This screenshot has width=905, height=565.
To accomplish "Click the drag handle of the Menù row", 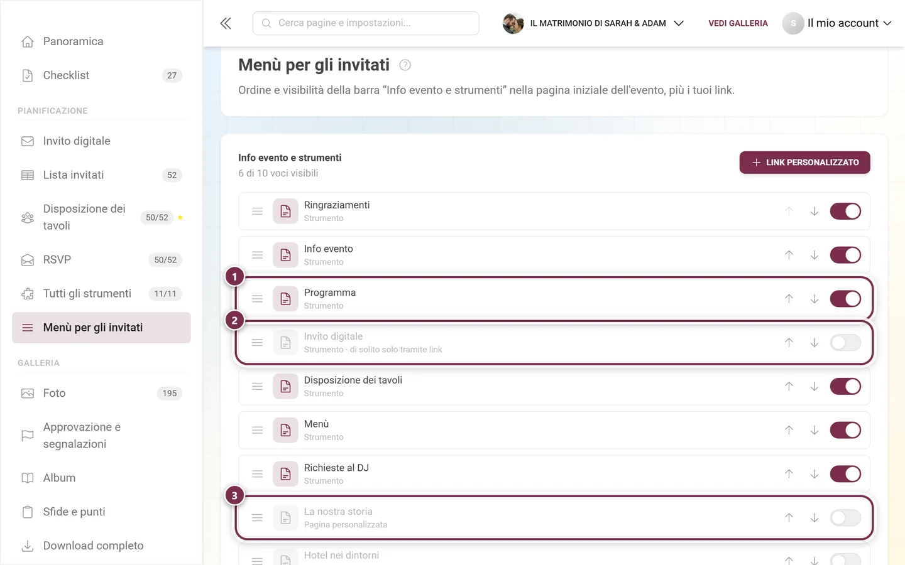I will tap(257, 430).
